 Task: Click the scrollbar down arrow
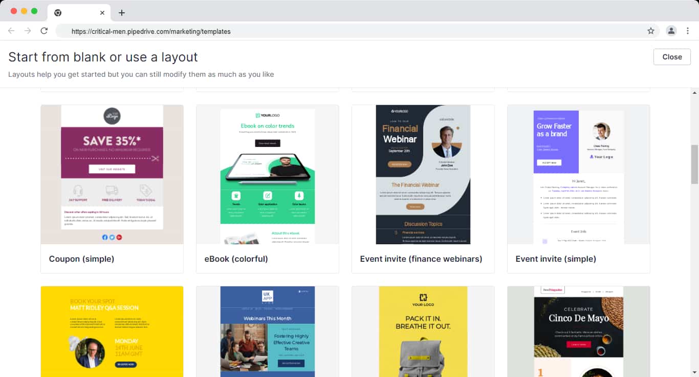click(694, 372)
